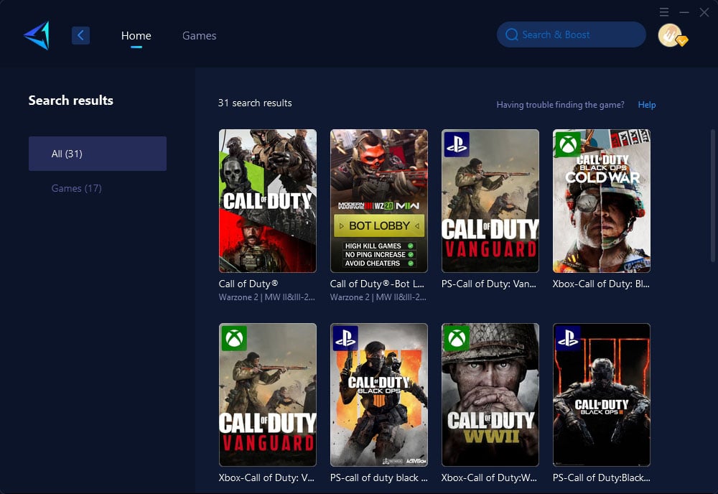Click Xbox badge on WWII cover
The width and height of the screenshot is (718, 494).
[x=457, y=338]
